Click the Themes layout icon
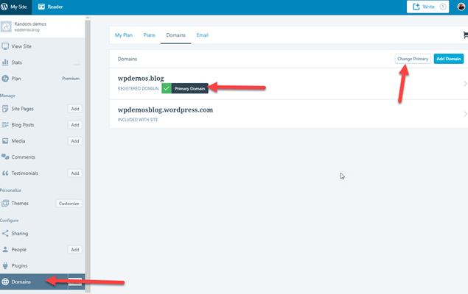This screenshot has height=294, width=468. (5, 204)
